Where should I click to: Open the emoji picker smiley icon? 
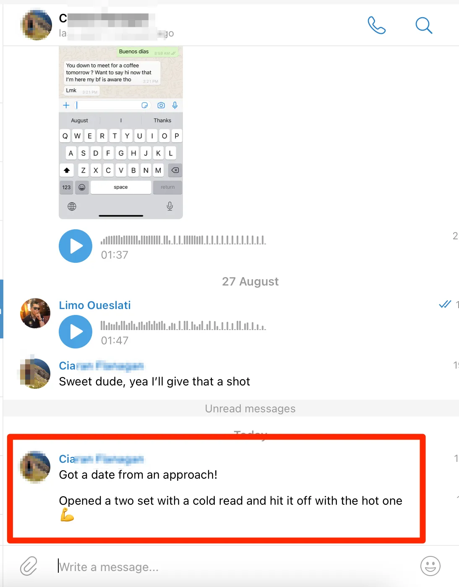pos(430,566)
